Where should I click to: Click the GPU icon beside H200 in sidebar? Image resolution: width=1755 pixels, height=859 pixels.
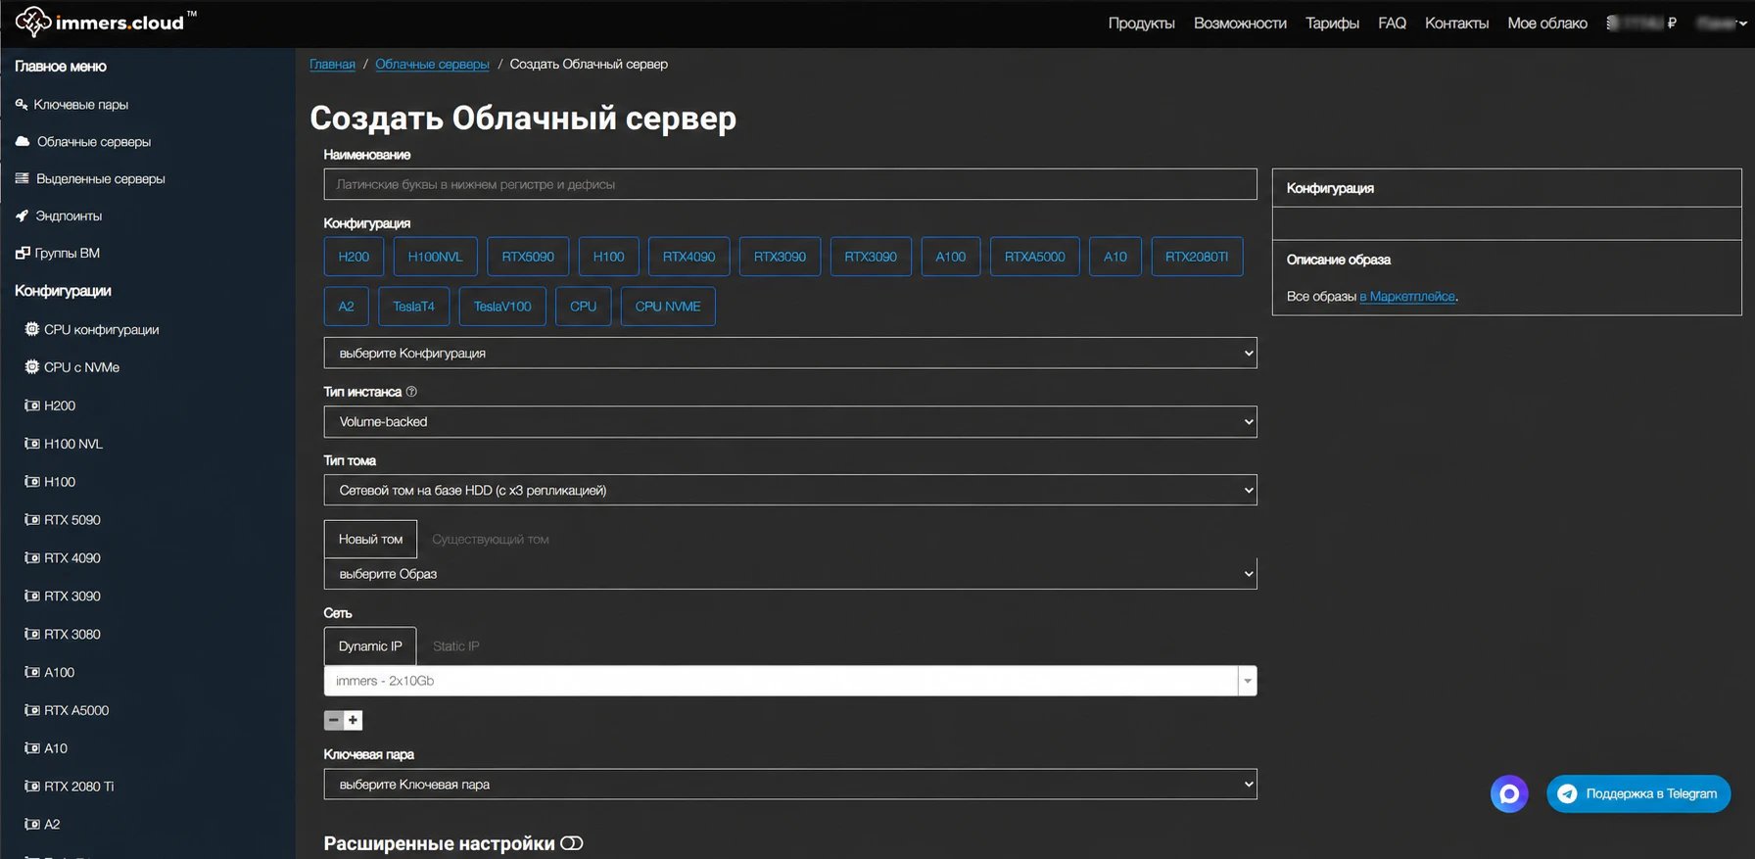point(32,406)
